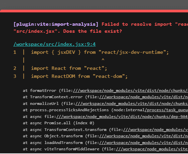Open file link in the TransformContext.error line
The image size is (188, 154).
144,97
